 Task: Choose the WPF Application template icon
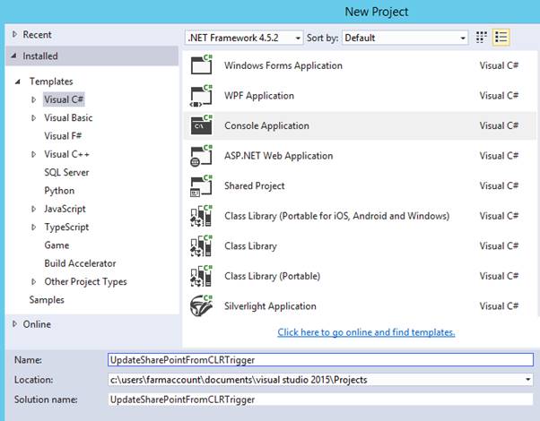[201, 95]
